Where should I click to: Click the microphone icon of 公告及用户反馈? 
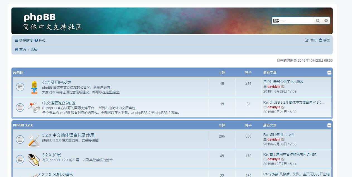click(x=34, y=87)
